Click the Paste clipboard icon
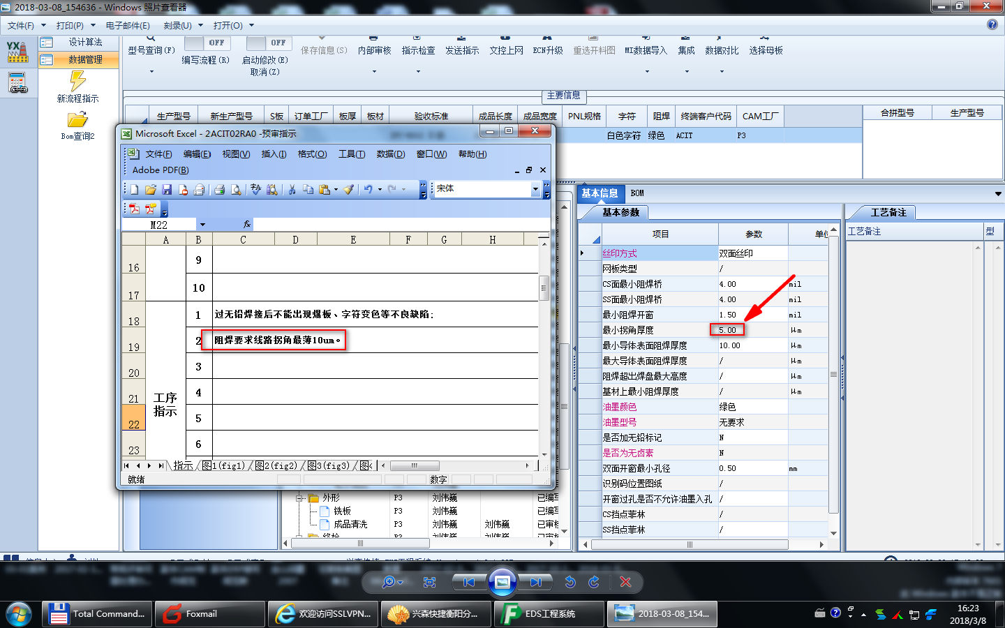The height and width of the screenshot is (628, 1005). point(325,189)
